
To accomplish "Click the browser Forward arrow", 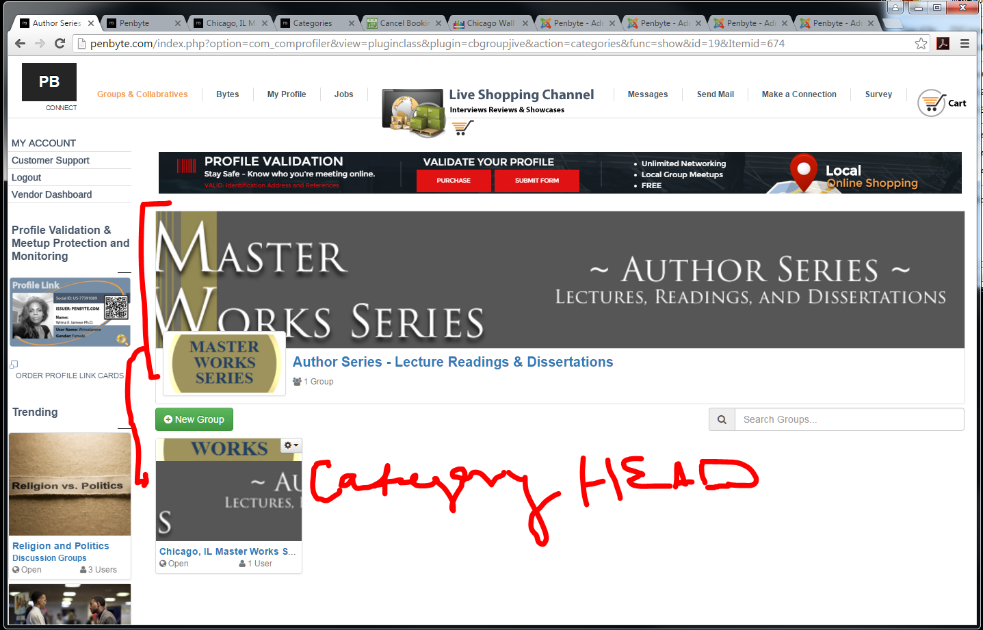I will [40, 43].
